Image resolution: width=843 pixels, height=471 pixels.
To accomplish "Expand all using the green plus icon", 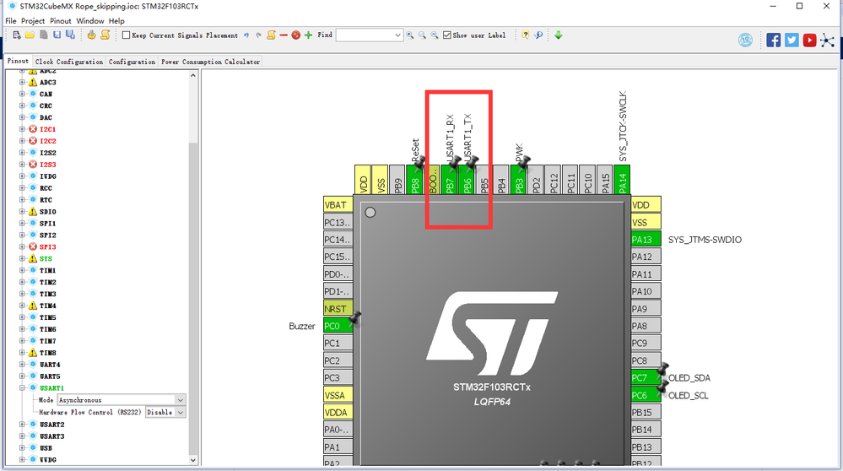I will coord(308,35).
